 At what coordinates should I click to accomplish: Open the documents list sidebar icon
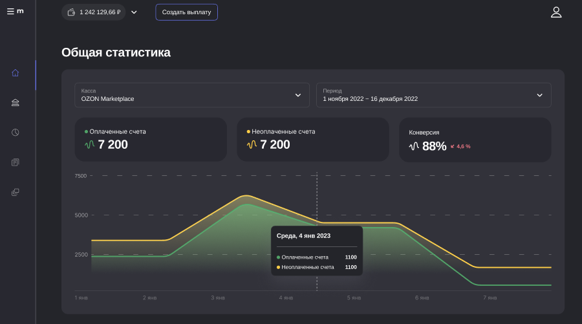pos(16,162)
